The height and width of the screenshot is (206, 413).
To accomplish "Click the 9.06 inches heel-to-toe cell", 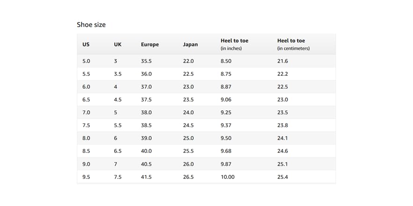I will (x=226, y=99).
